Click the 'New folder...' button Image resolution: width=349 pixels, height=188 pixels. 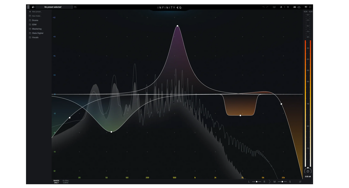click(x=36, y=16)
